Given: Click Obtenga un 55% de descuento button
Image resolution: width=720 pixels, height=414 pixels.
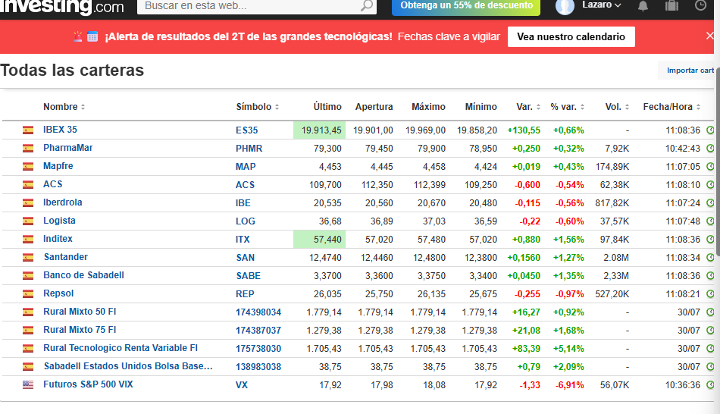Looking at the screenshot, I should [x=466, y=7].
